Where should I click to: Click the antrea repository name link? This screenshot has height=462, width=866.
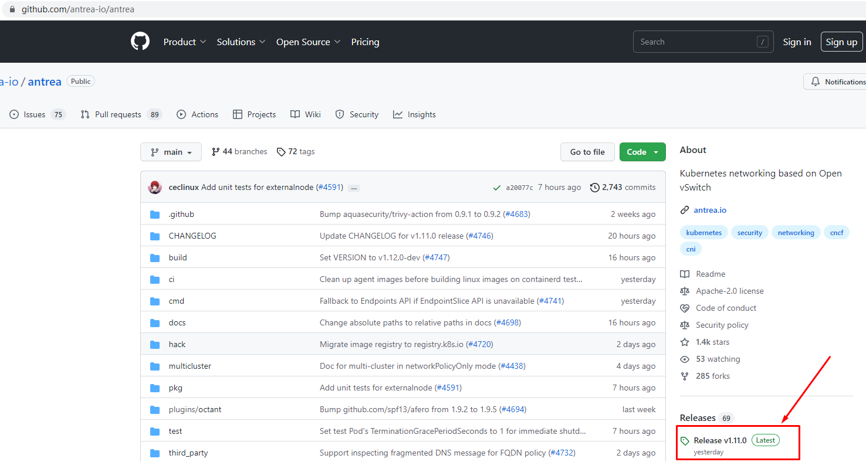45,81
